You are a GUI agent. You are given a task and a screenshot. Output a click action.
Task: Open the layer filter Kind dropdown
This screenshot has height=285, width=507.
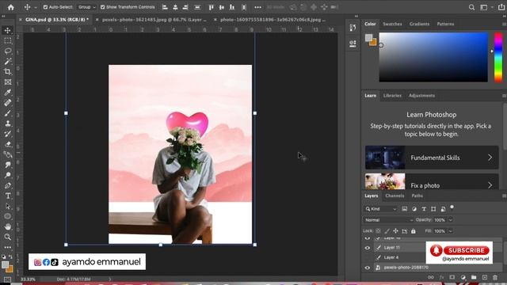[380, 209]
